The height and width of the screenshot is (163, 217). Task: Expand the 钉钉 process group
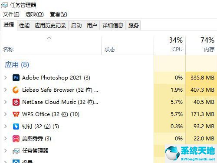pos(6,126)
